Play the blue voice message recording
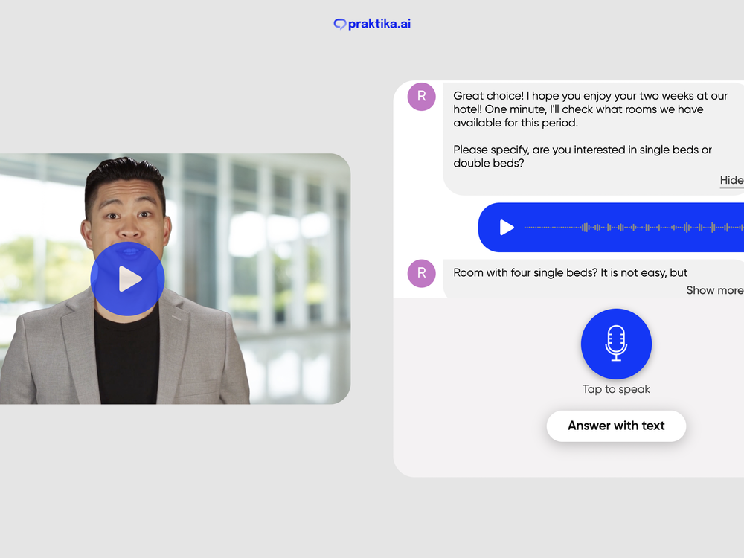744x558 pixels. pos(507,228)
